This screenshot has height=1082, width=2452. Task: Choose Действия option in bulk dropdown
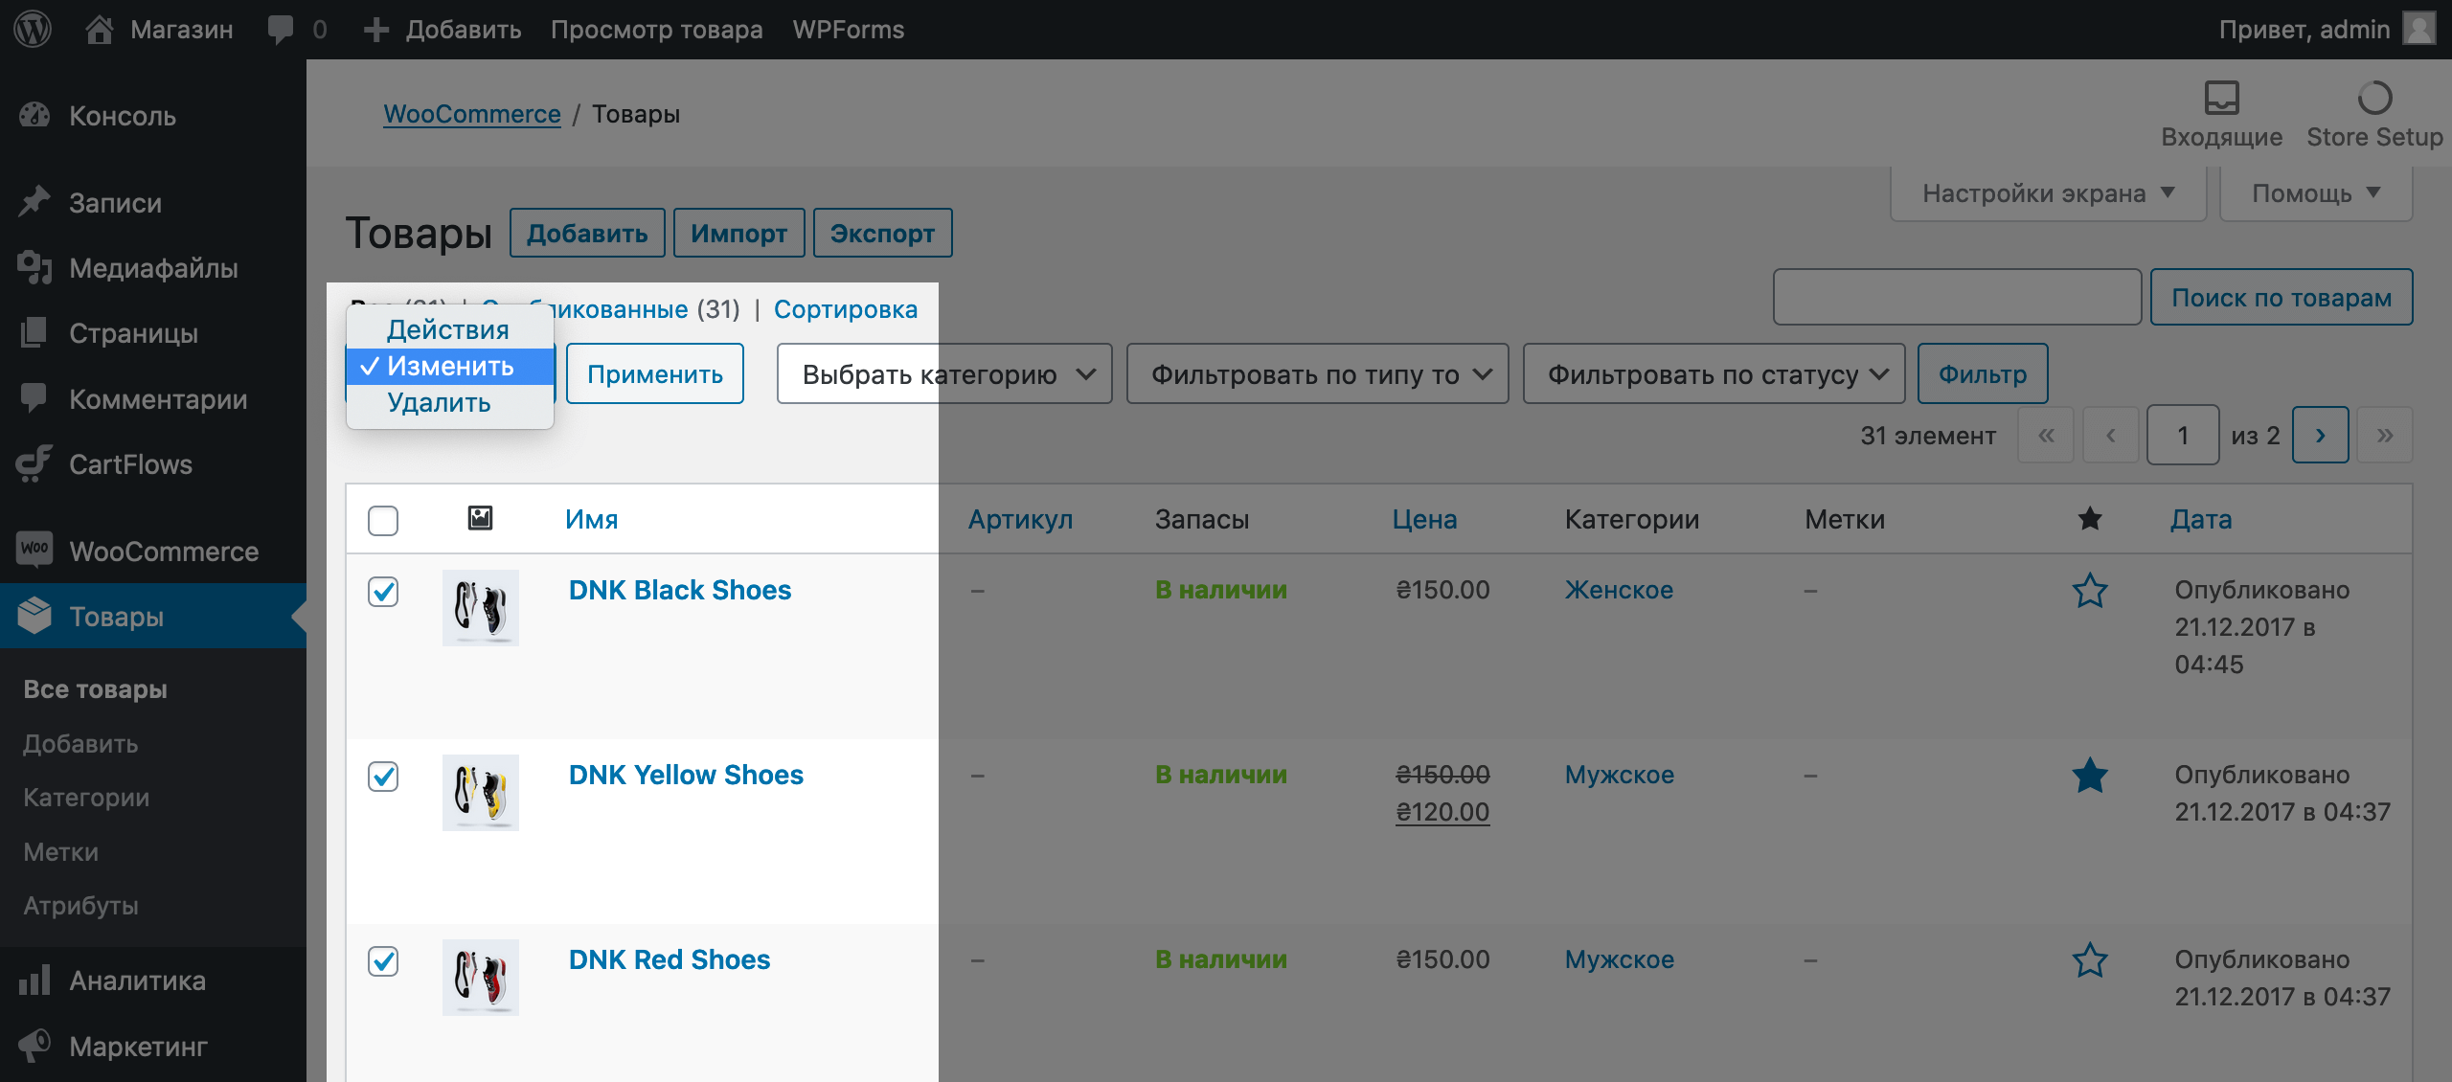[x=449, y=329]
